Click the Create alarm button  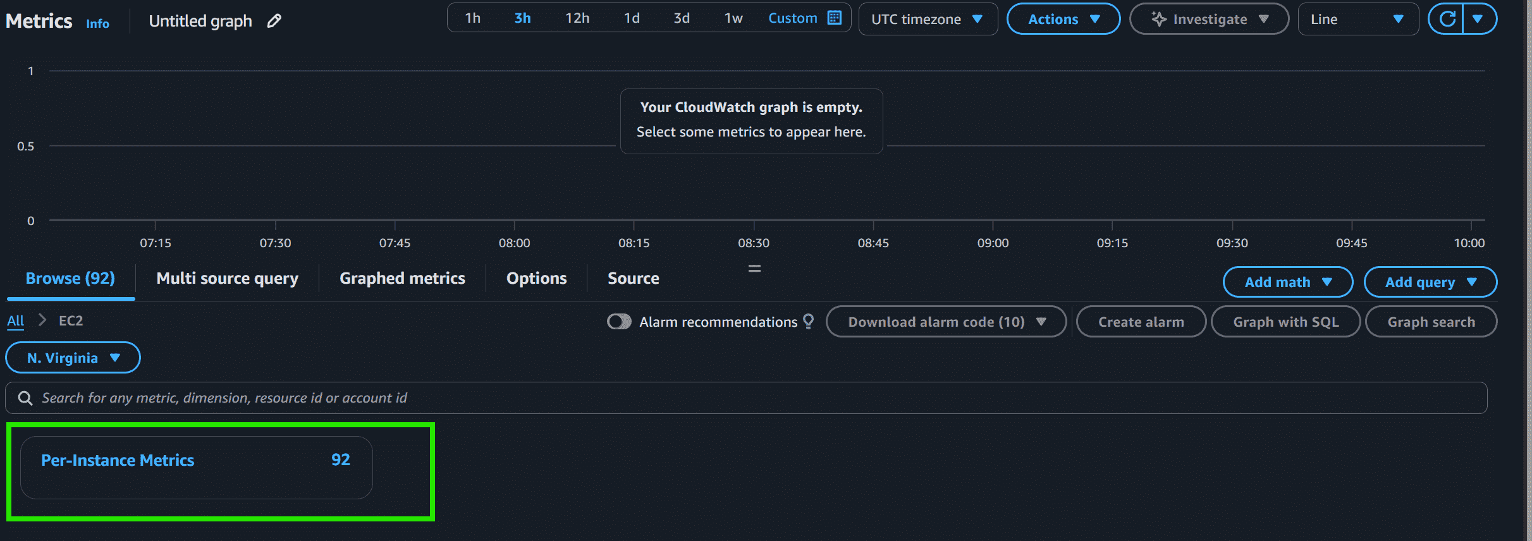tap(1141, 322)
